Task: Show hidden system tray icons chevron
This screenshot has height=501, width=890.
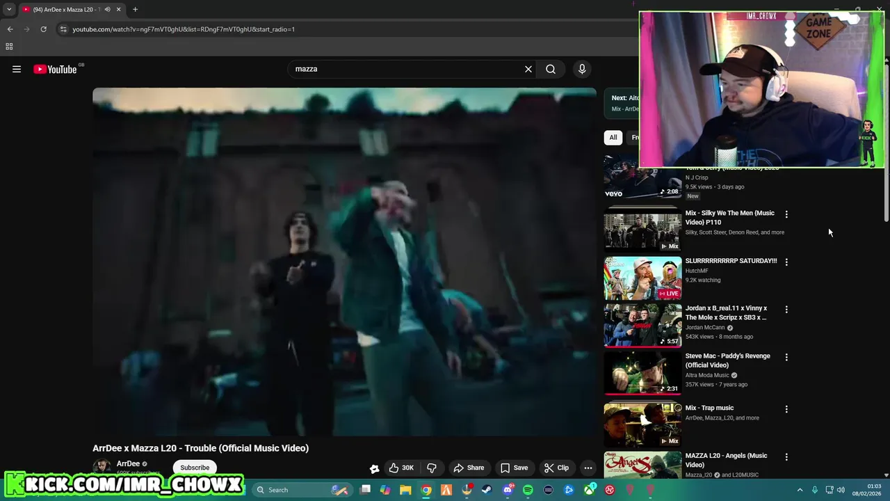Action: (x=800, y=490)
